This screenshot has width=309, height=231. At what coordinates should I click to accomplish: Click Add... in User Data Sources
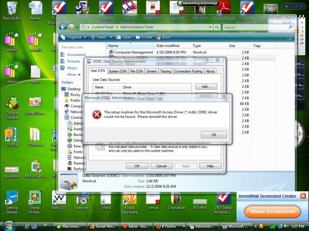(x=206, y=86)
